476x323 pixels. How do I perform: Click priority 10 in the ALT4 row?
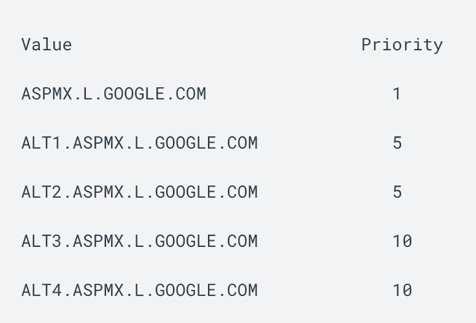pyautogui.click(x=402, y=290)
